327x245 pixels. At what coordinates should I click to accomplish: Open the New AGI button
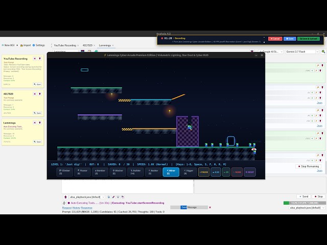(x=8, y=45)
